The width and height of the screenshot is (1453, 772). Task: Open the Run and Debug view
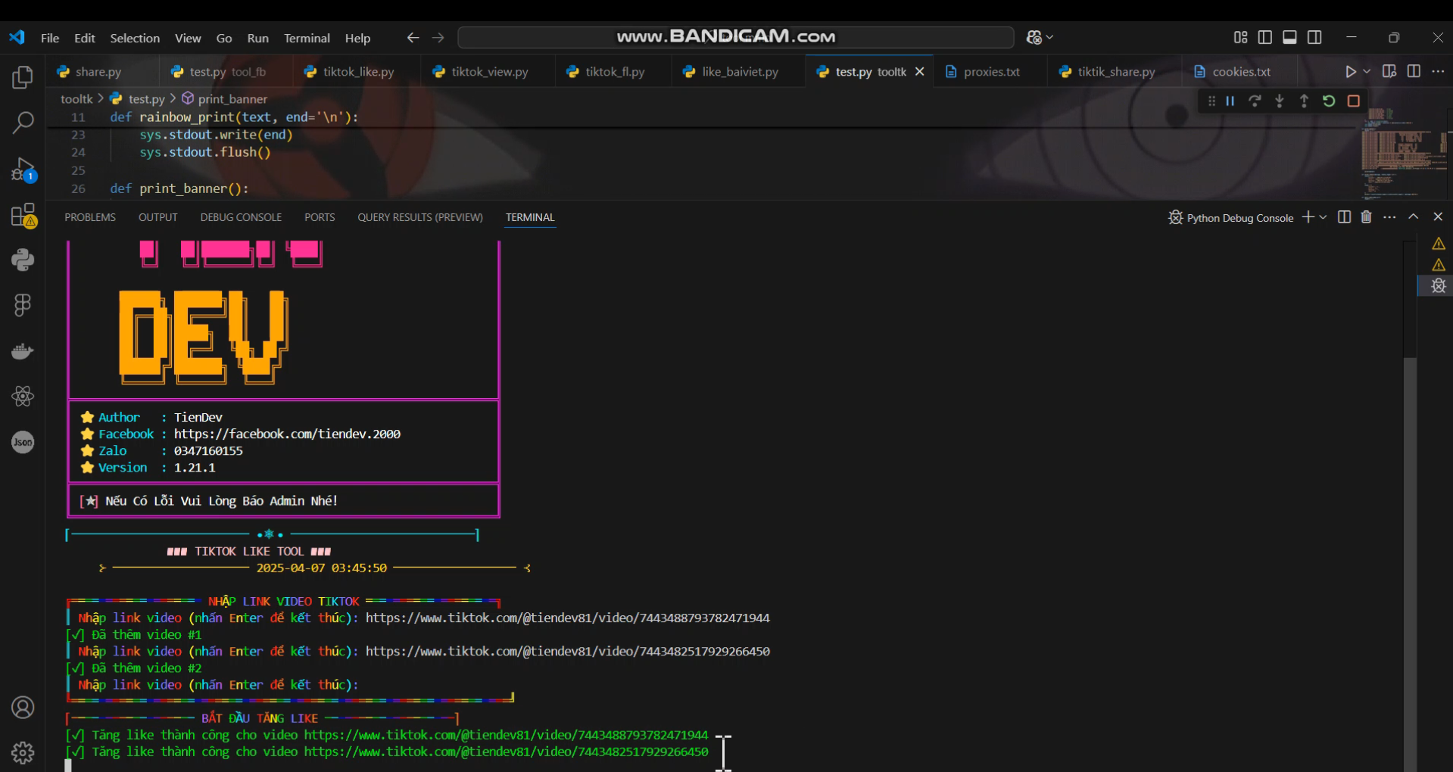23,169
